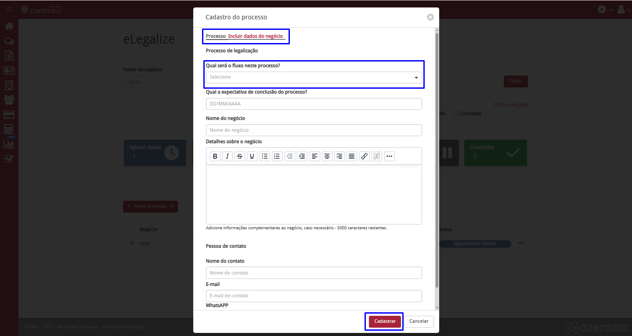This screenshot has width=632, height=336.
Task: Focus the Nome do contato field
Action: tap(314, 273)
